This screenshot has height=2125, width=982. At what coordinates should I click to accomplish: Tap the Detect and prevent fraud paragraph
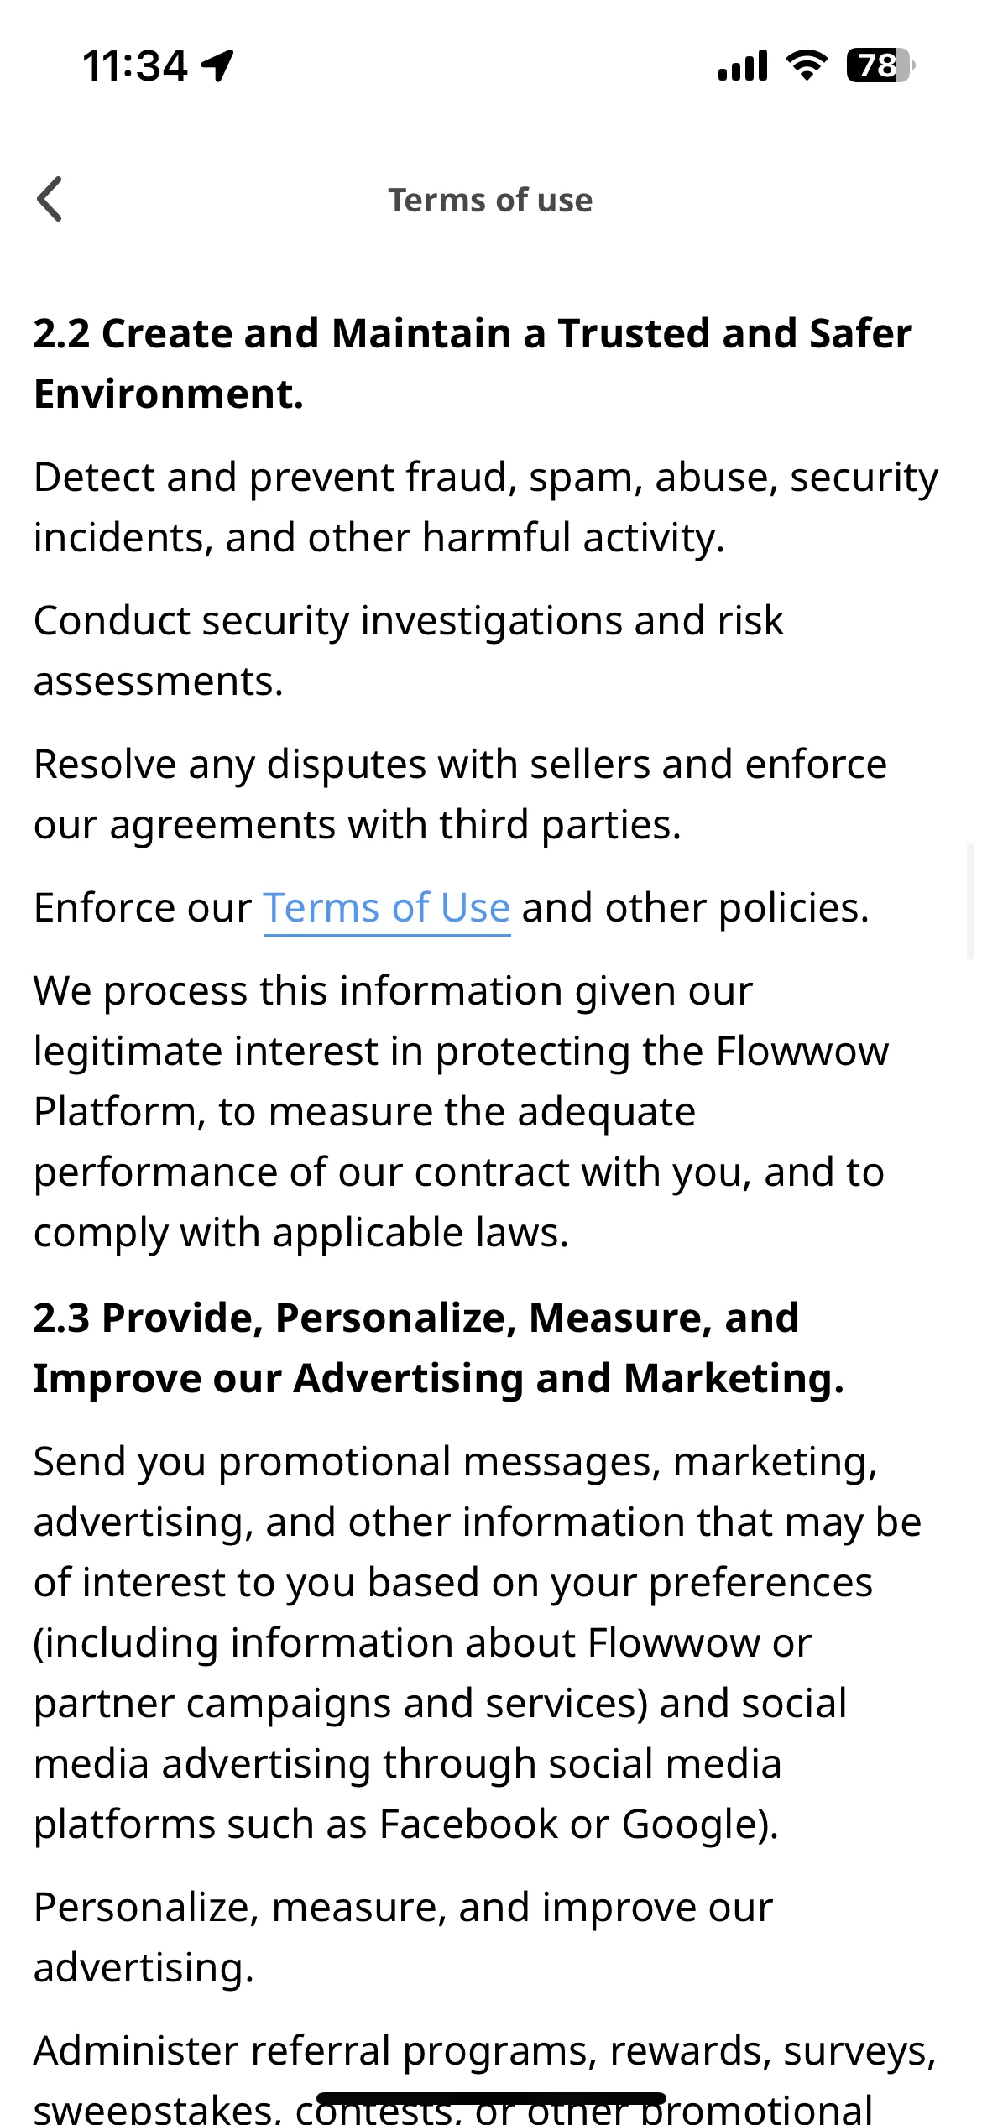486,507
